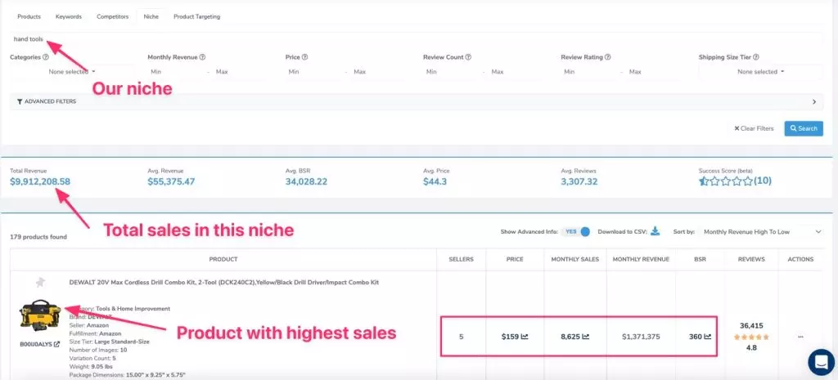Image resolution: width=838 pixels, height=380 pixels.
Task: Click the Sellers column header
Action: [462, 259]
